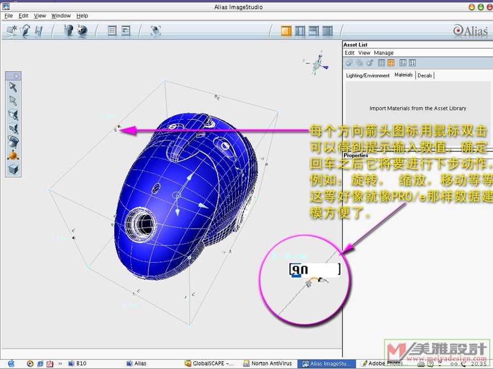Click the render sphere icon with bulb

[68, 31]
